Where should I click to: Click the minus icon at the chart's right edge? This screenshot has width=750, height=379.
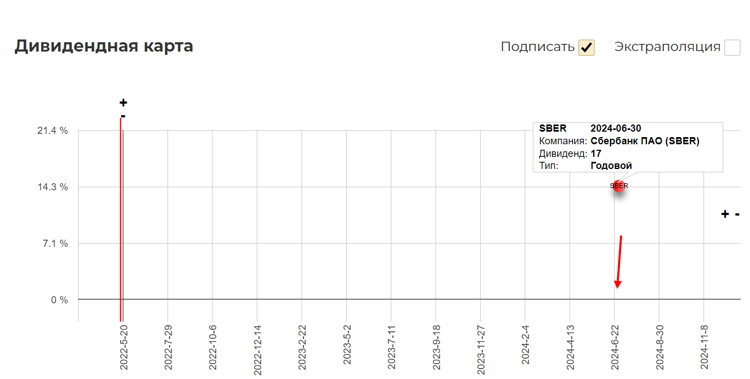737,214
